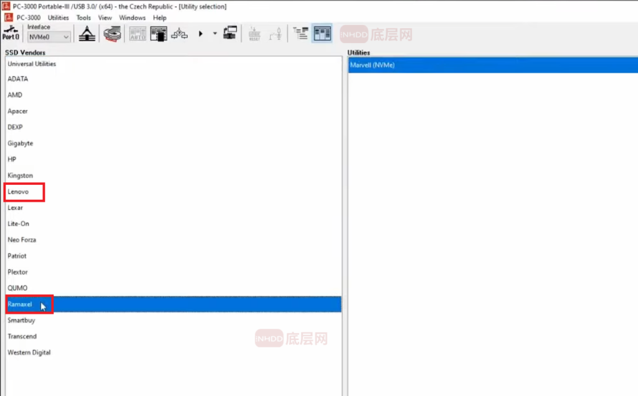The image size is (638, 396).
Task: Select Neo Forza vendor
Action: click(x=174, y=240)
